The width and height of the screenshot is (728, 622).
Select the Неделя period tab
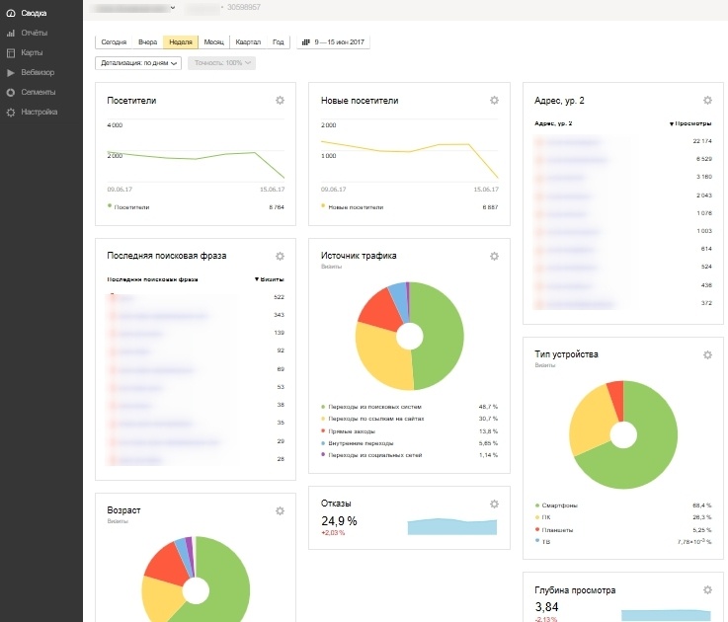tap(181, 42)
